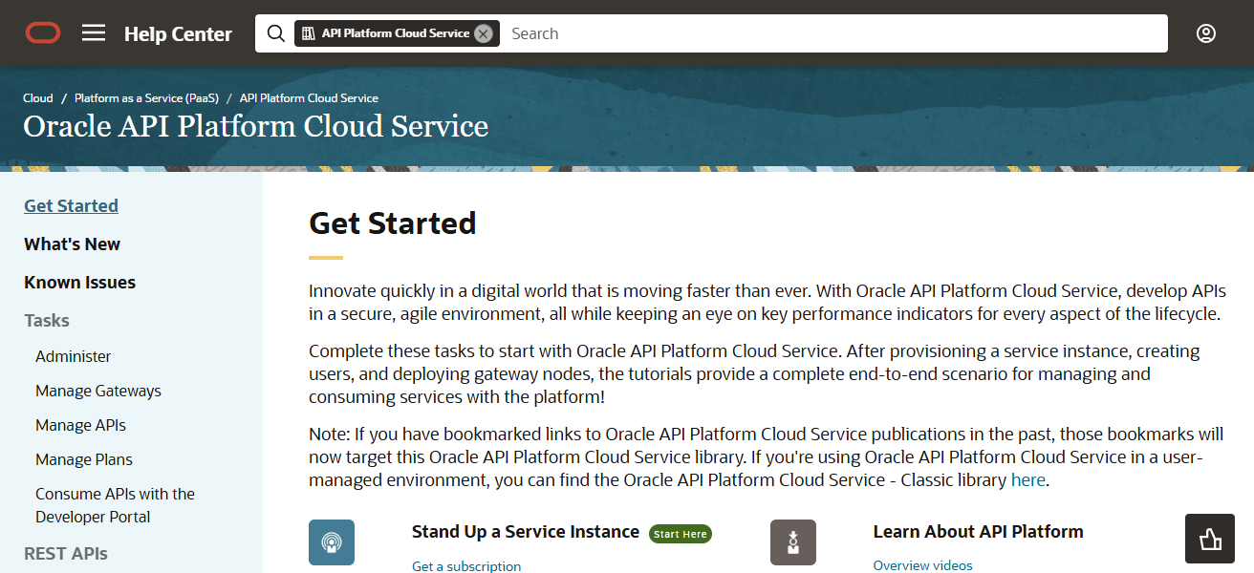Open the hamburger navigation menu
This screenshot has width=1254, height=573.
click(93, 32)
